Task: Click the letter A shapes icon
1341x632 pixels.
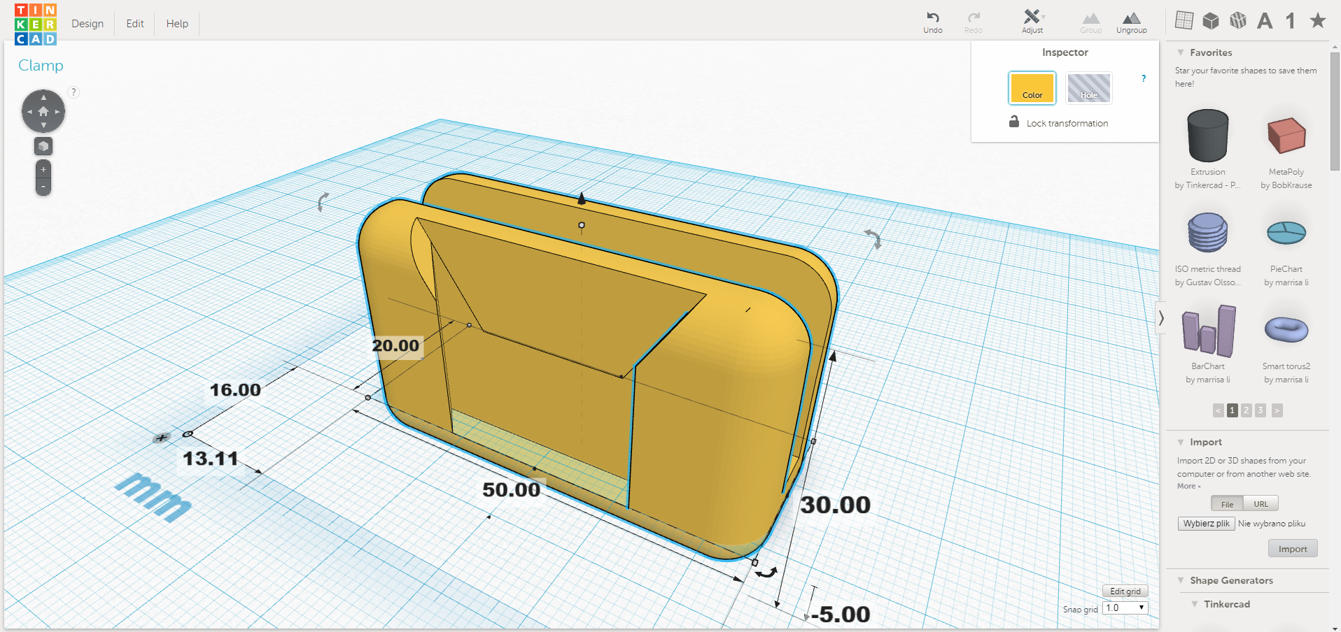Action: pos(1265,21)
